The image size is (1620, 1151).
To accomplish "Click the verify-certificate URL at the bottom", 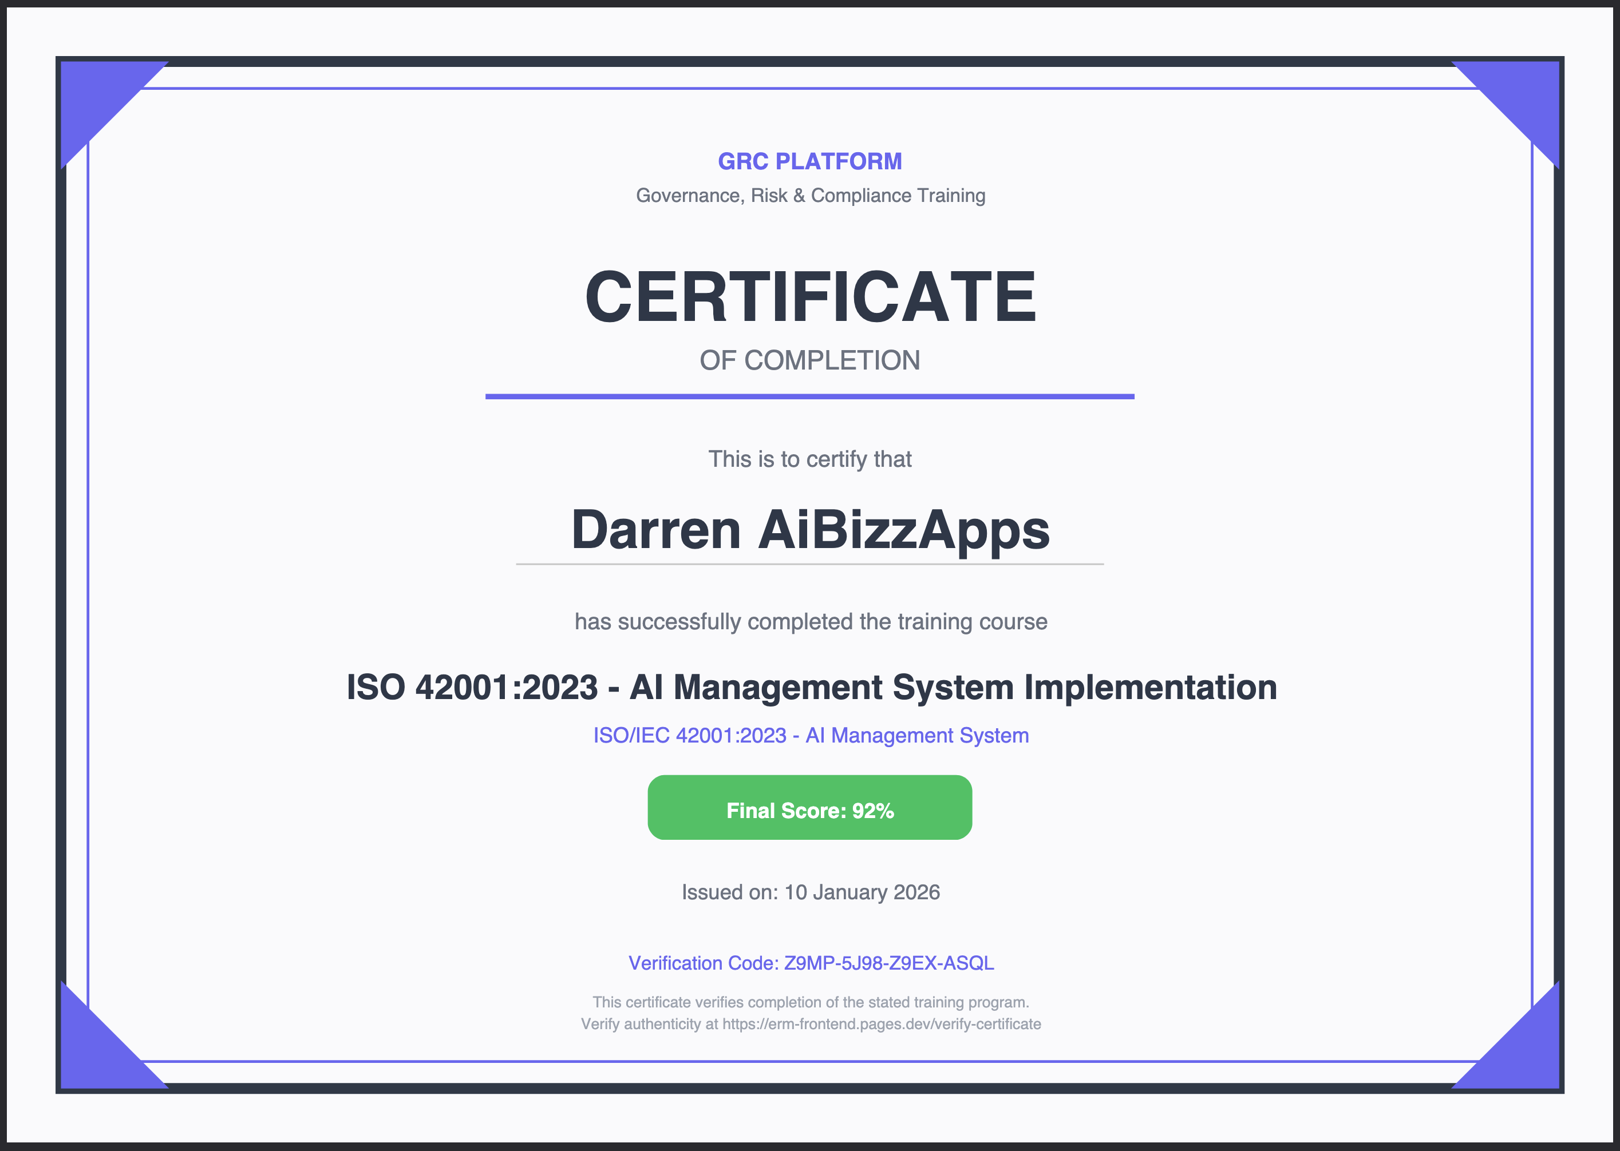I will (811, 1025).
